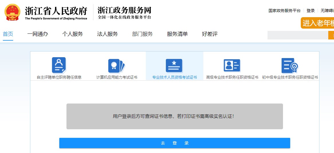Image resolution: width=334 pixels, height=153 pixels.
Task: Click the 去登录 blue button
Action: click(x=174, y=143)
